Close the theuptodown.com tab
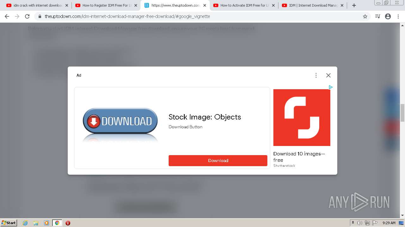Screen dimensions: 405x227 coord(204,5)
